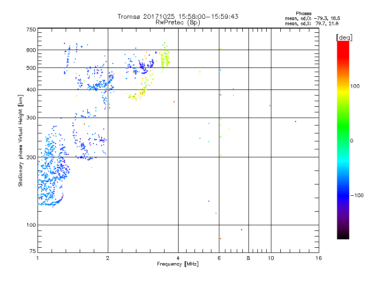Click the y-axis tick label '500'
The width and height of the screenshot is (375, 281).
coord(31,68)
